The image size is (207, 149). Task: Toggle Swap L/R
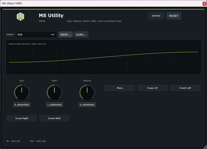click(153, 88)
